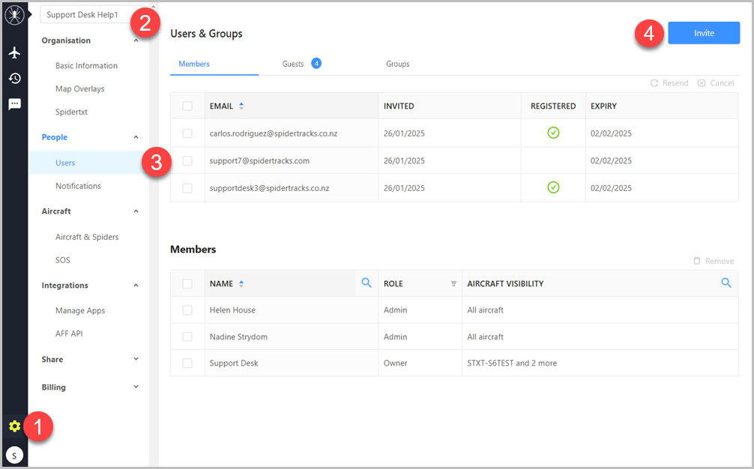Click the ROLE column filter icon
This screenshot has width=754, height=469.
click(453, 284)
